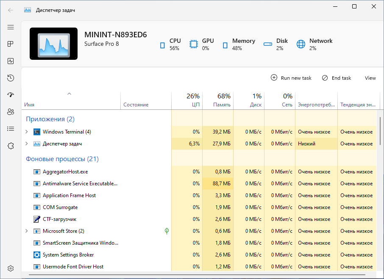Sort by the Память column header

point(218,100)
